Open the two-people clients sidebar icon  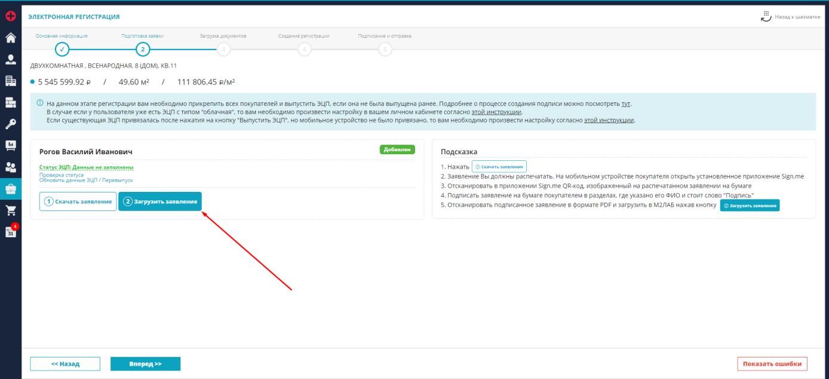pos(11,167)
